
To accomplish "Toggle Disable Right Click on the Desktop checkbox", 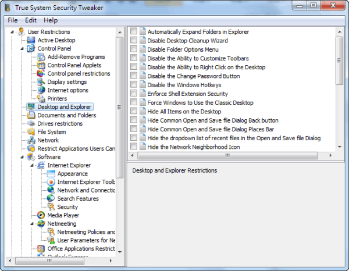I will tap(134, 66).
